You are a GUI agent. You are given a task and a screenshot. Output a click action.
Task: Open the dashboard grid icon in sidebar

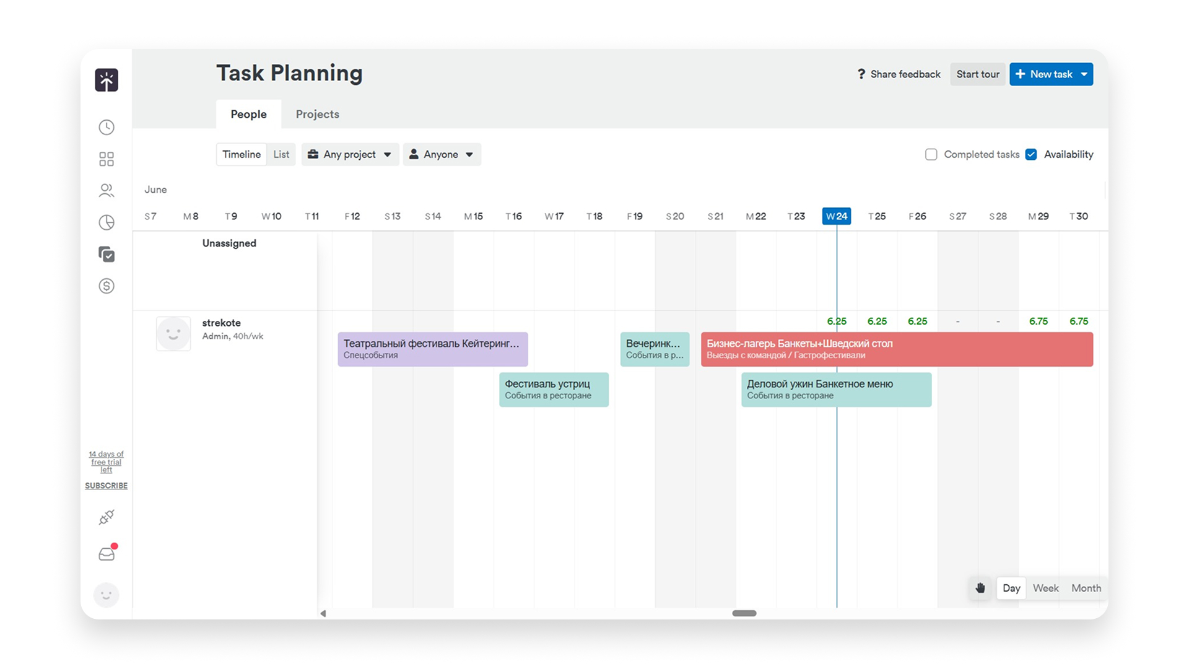pos(107,159)
